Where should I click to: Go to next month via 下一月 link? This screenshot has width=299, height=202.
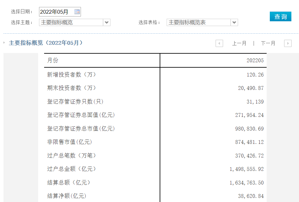click(268, 43)
